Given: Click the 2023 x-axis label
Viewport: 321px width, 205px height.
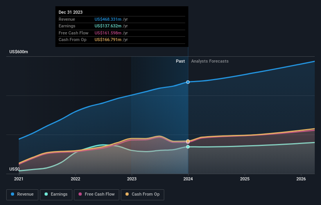Looking at the screenshot, I should [x=132, y=179].
